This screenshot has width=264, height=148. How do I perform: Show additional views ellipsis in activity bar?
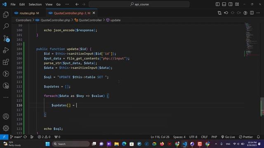[x=6, y=97]
